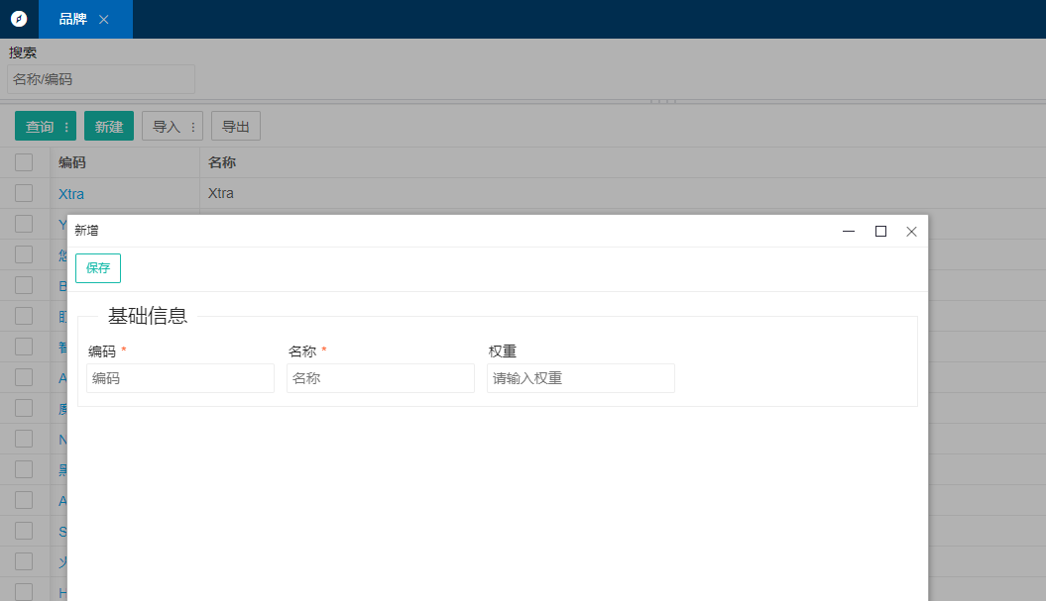Screen dimensions: 1046x601
Task: Switch to the 品牌 tab
Action: [x=73, y=20]
